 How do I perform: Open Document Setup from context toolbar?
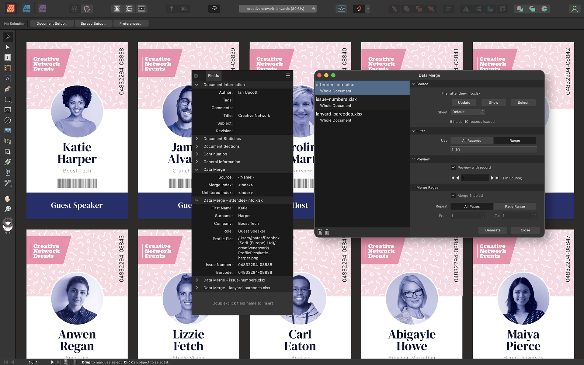52,23
